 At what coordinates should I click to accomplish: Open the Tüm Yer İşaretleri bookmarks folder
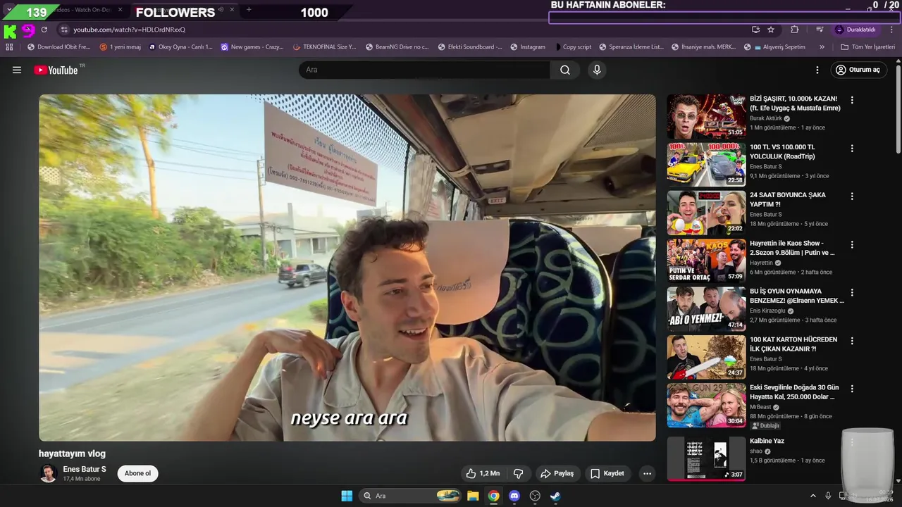867,47
